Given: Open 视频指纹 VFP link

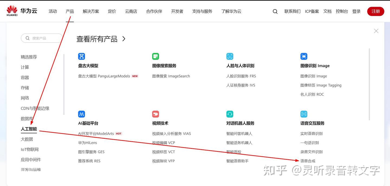Looking at the screenshot, I should click(164, 161).
